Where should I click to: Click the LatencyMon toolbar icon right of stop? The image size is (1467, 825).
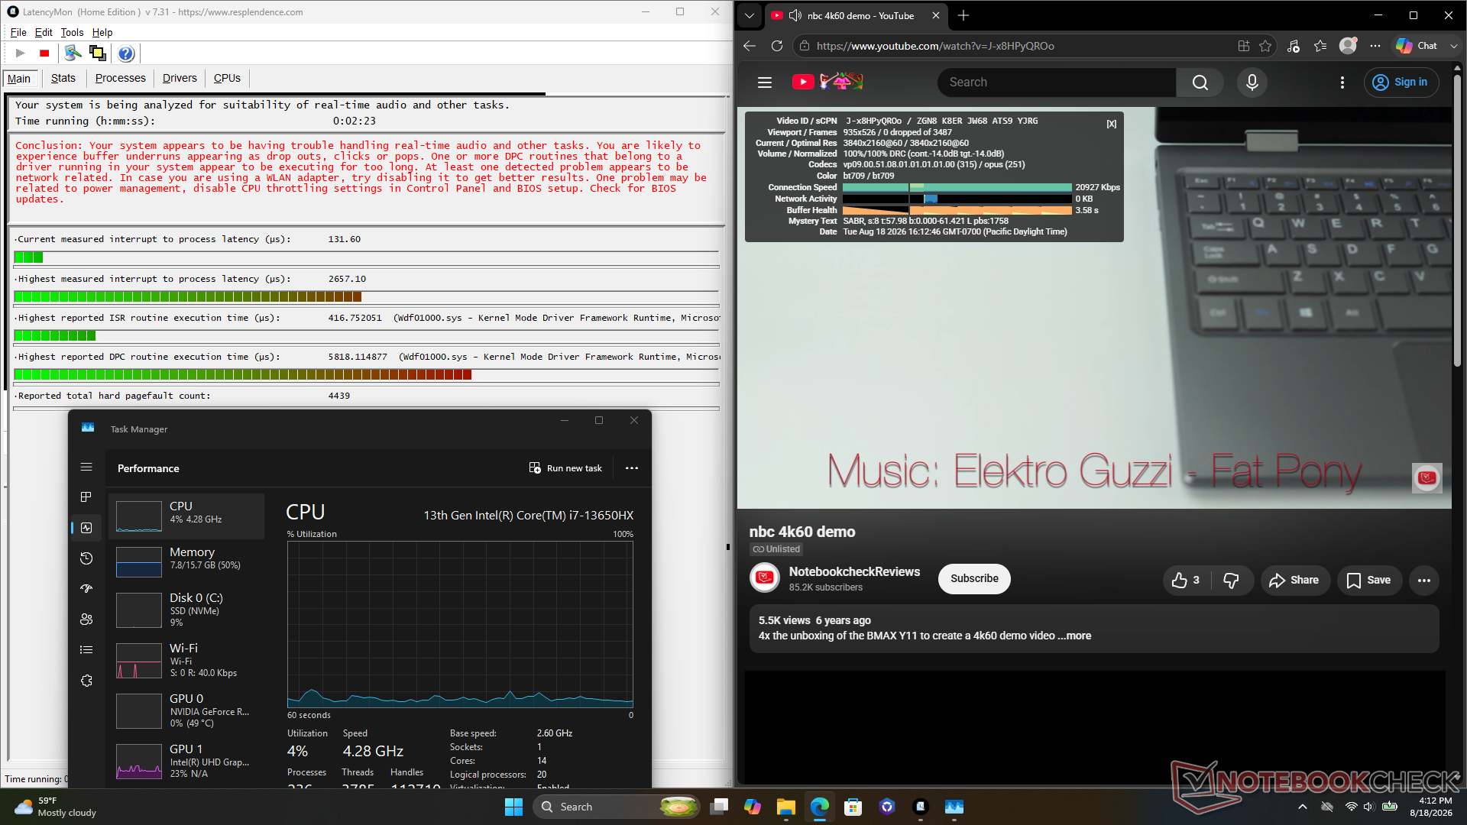73,53
